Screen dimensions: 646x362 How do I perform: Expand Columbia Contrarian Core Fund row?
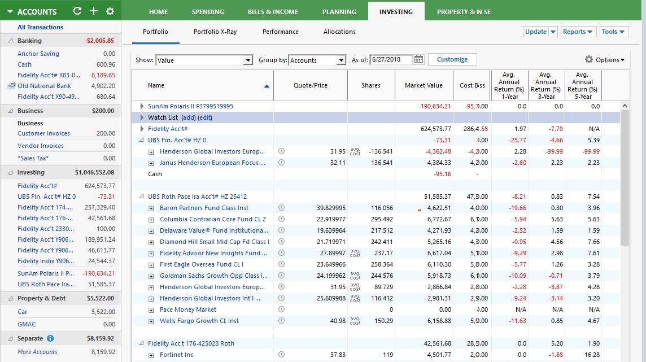click(x=151, y=220)
